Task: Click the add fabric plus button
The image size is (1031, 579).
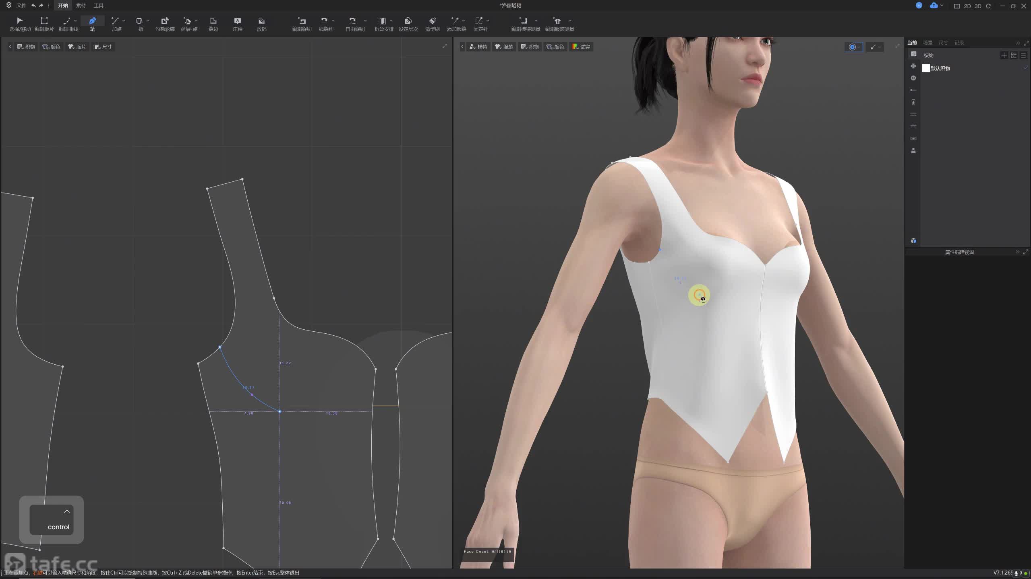Action: pos(1004,55)
